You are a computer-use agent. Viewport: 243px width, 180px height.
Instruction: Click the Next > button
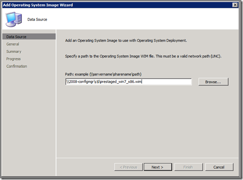tap(158, 167)
